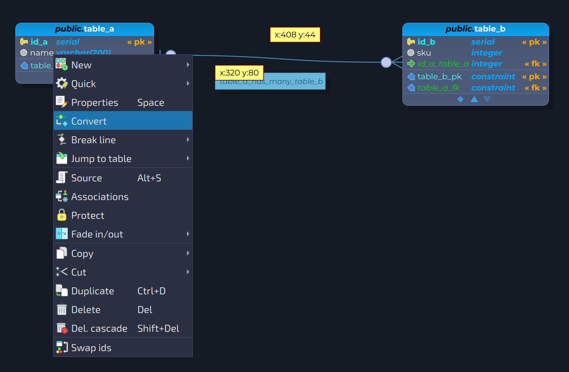Click the Fade in/out icon
569x372 pixels.
pos(61,234)
